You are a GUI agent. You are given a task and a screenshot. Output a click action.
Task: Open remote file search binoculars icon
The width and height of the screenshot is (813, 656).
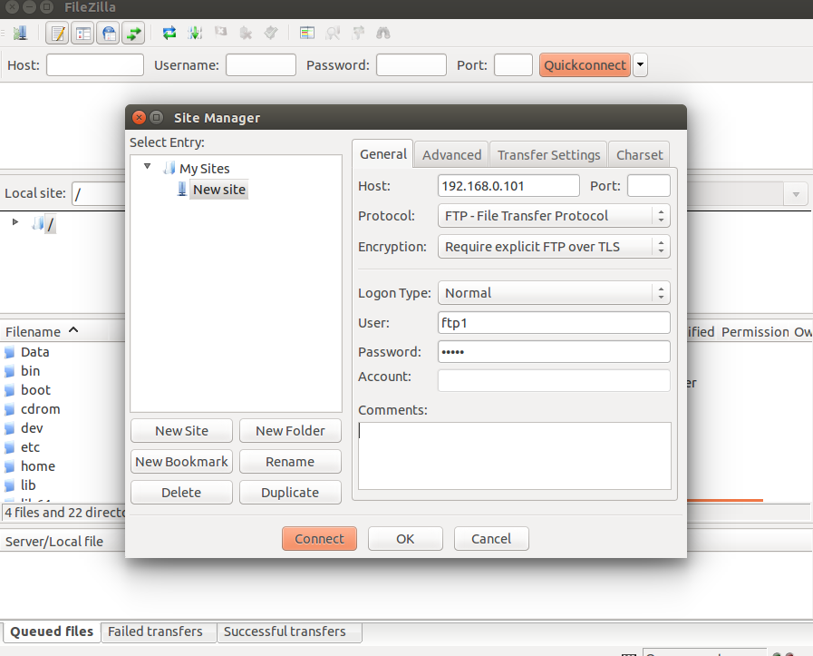(383, 34)
